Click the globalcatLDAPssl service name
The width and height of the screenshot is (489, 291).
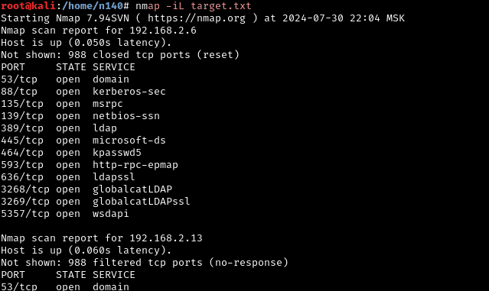point(142,202)
